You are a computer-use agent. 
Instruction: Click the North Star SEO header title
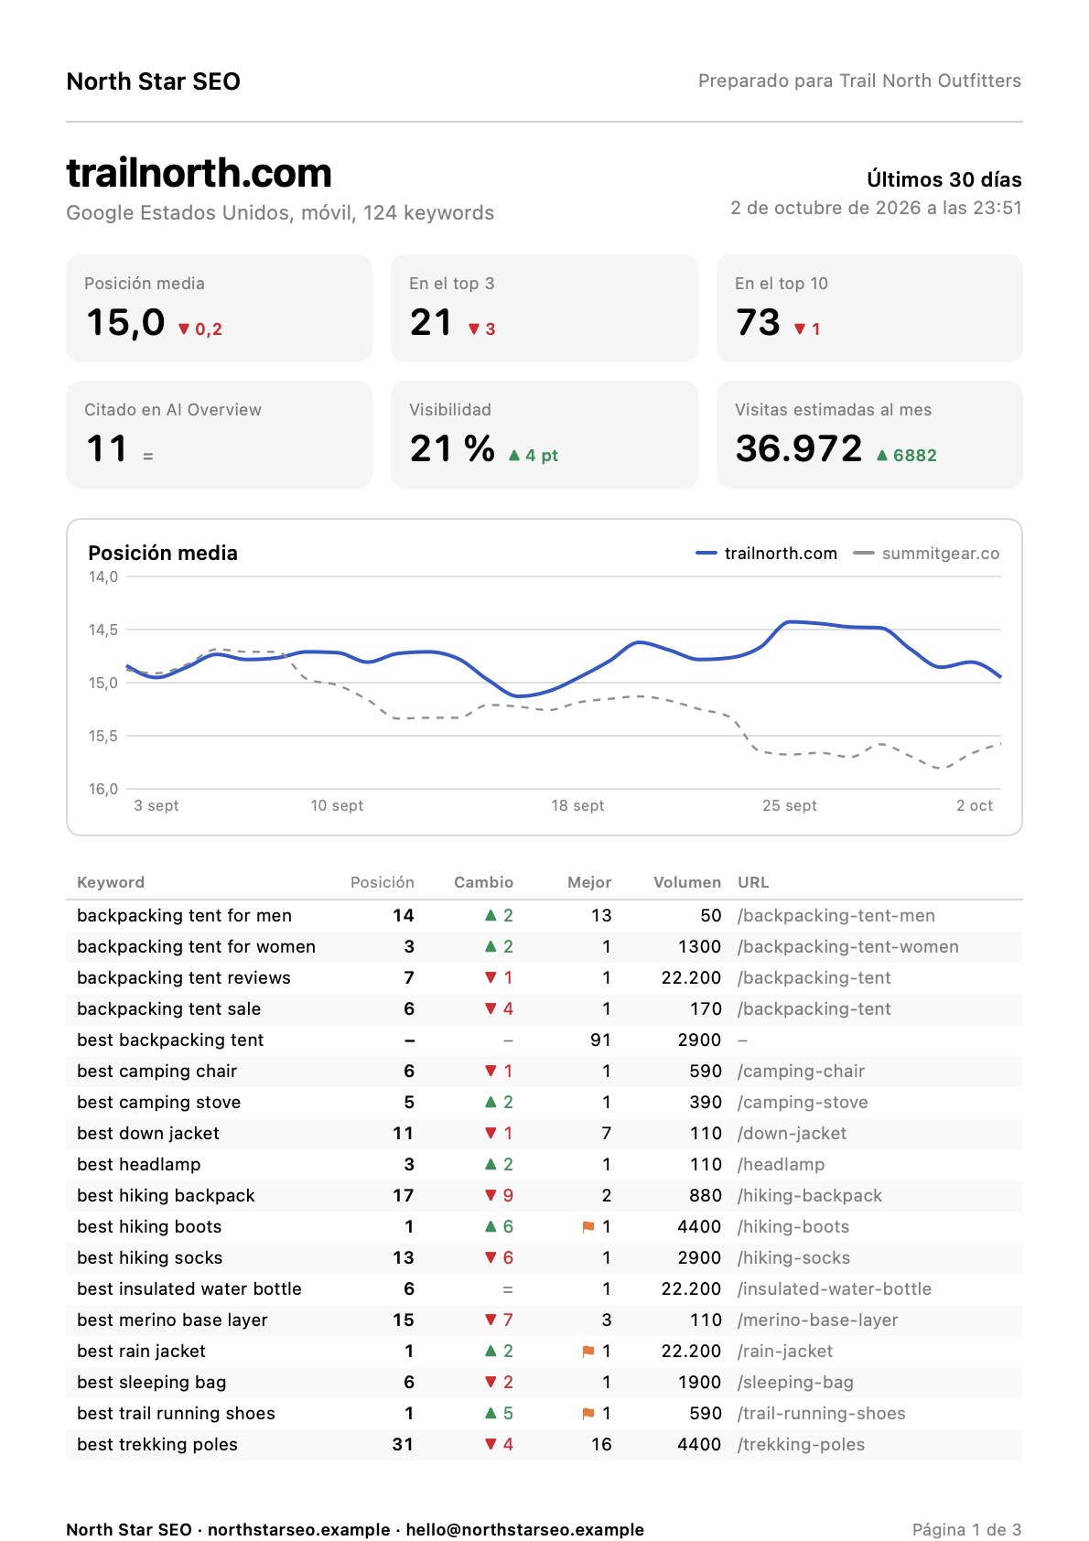(154, 81)
